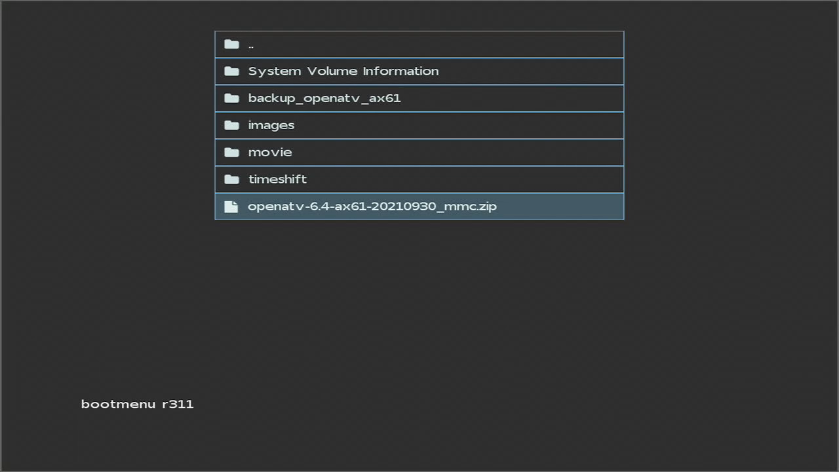The image size is (839, 472).
Task: Open the timeshift folder
Action: pyautogui.click(x=277, y=179)
